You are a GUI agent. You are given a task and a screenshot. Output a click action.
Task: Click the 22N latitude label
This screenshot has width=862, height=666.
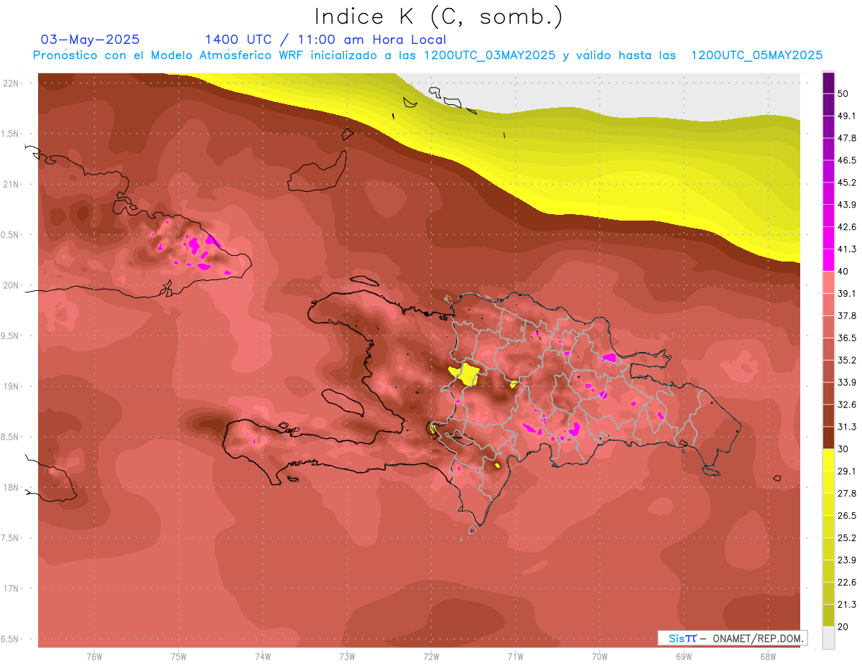pos(11,83)
